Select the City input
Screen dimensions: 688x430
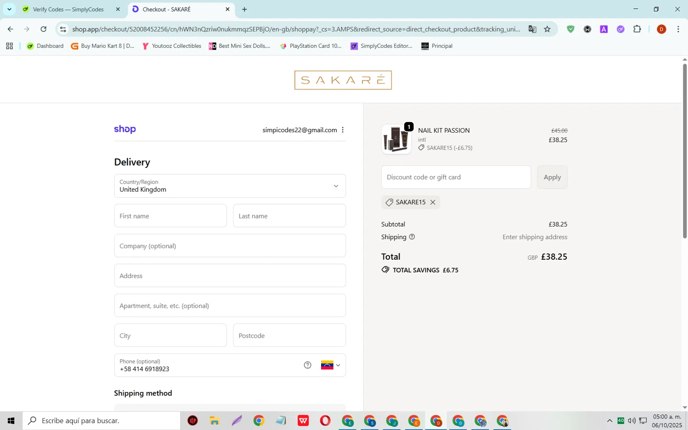coord(170,335)
